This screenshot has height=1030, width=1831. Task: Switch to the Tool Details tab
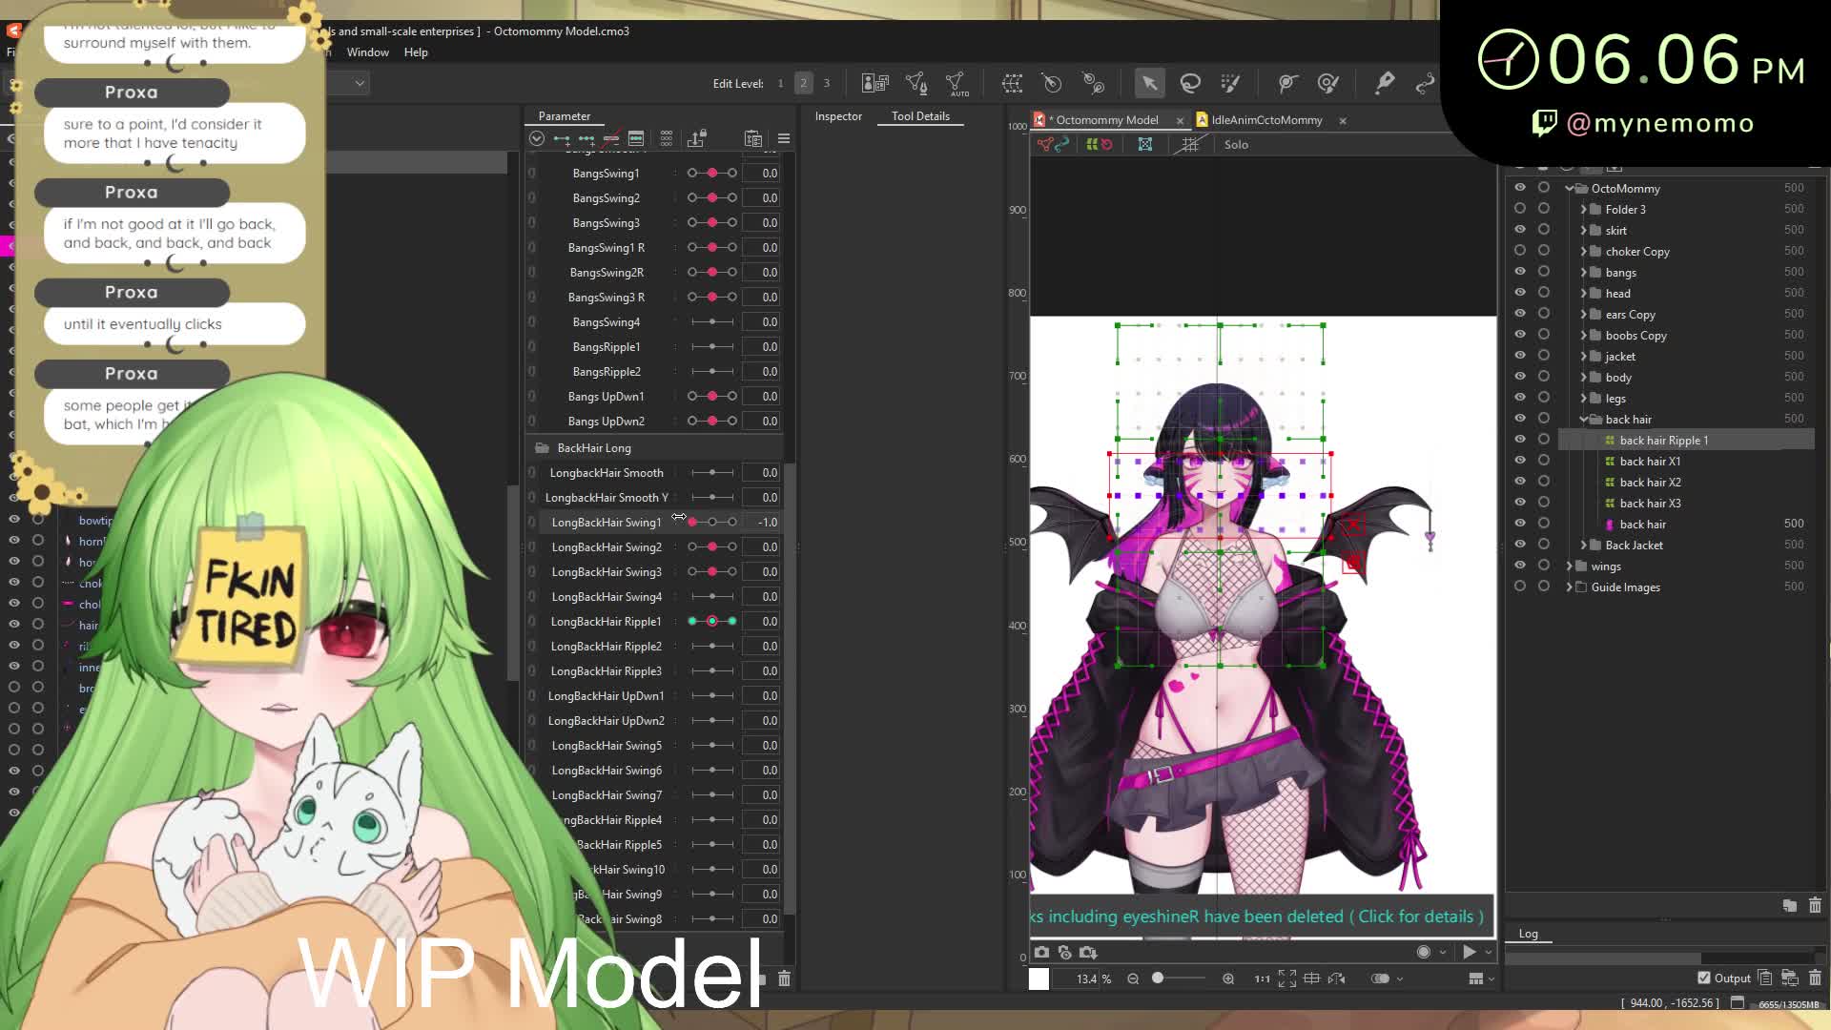[x=920, y=116]
